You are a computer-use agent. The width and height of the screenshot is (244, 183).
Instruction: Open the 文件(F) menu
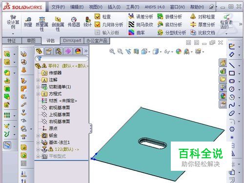(58, 7)
